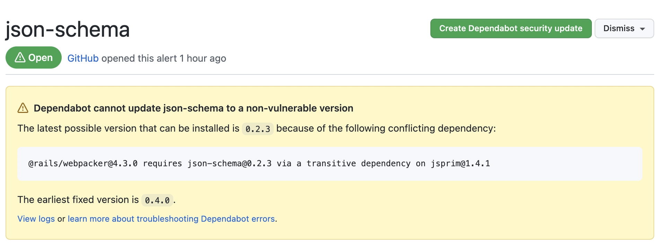
Task: Click "The latest possible version" sentence
Action: pos(128,129)
